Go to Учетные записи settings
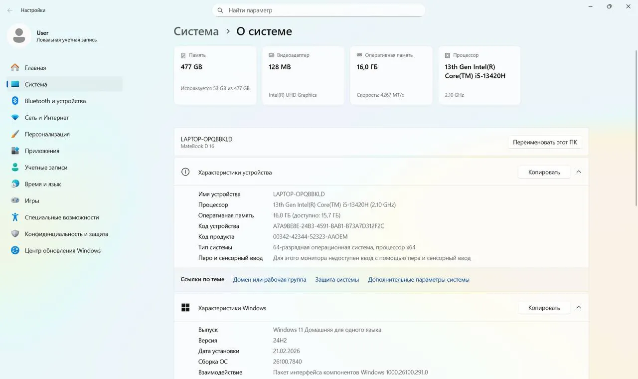 tap(65, 168)
